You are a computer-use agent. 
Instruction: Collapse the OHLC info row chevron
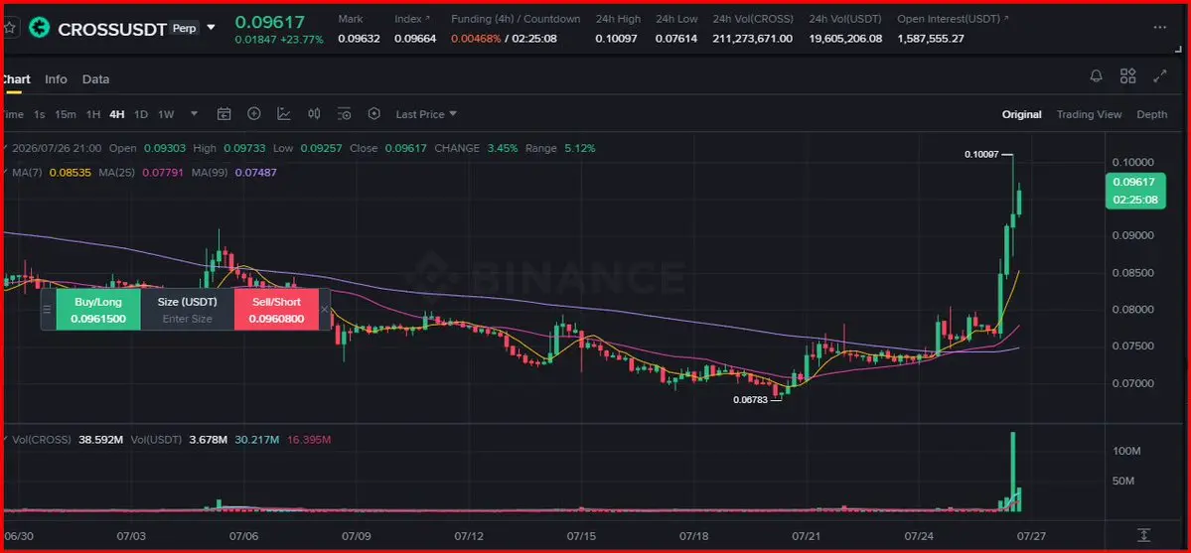[7, 148]
